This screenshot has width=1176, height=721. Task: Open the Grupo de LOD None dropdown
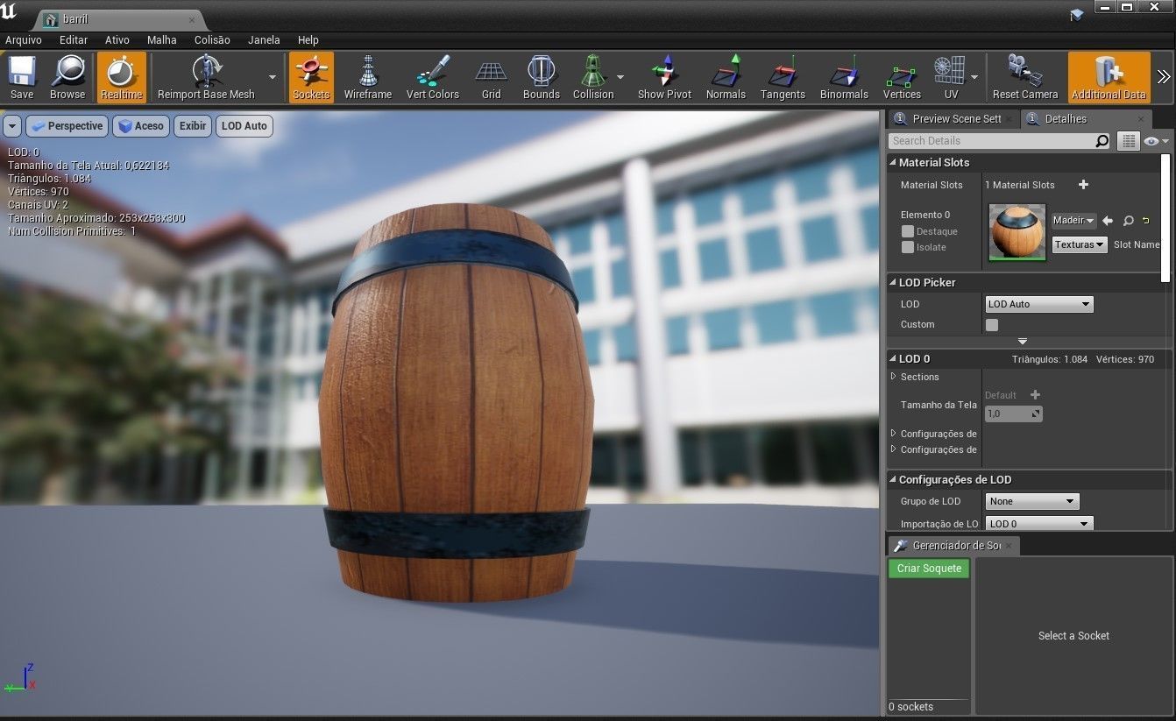point(1032,501)
